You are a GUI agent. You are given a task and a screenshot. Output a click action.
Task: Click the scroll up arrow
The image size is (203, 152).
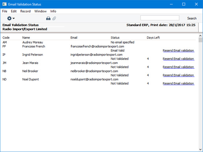coord(200,36)
